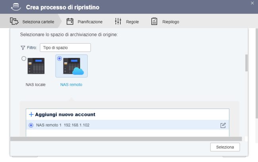The height and width of the screenshot is (162, 258).
Task: Select the NAS remoto cloud device image
Action: tap(73, 66)
